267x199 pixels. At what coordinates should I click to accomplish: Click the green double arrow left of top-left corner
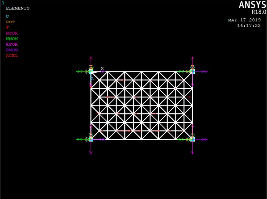pos(80,71)
